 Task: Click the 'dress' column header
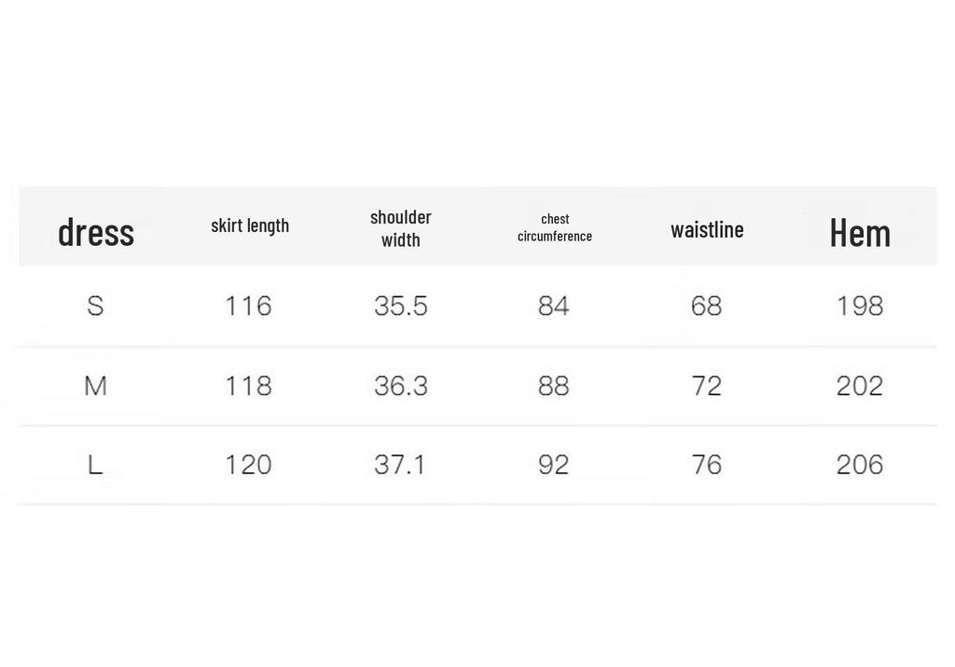96,233
